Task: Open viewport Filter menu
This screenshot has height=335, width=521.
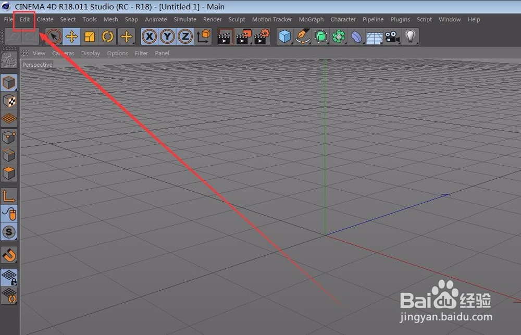Action: pos(141,53)
